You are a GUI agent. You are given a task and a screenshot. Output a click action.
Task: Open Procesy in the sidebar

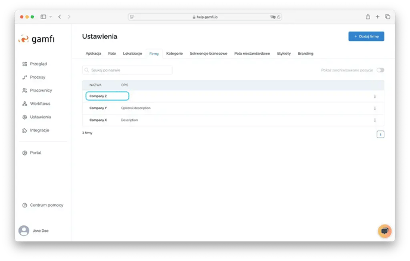[x=37, y=77]
